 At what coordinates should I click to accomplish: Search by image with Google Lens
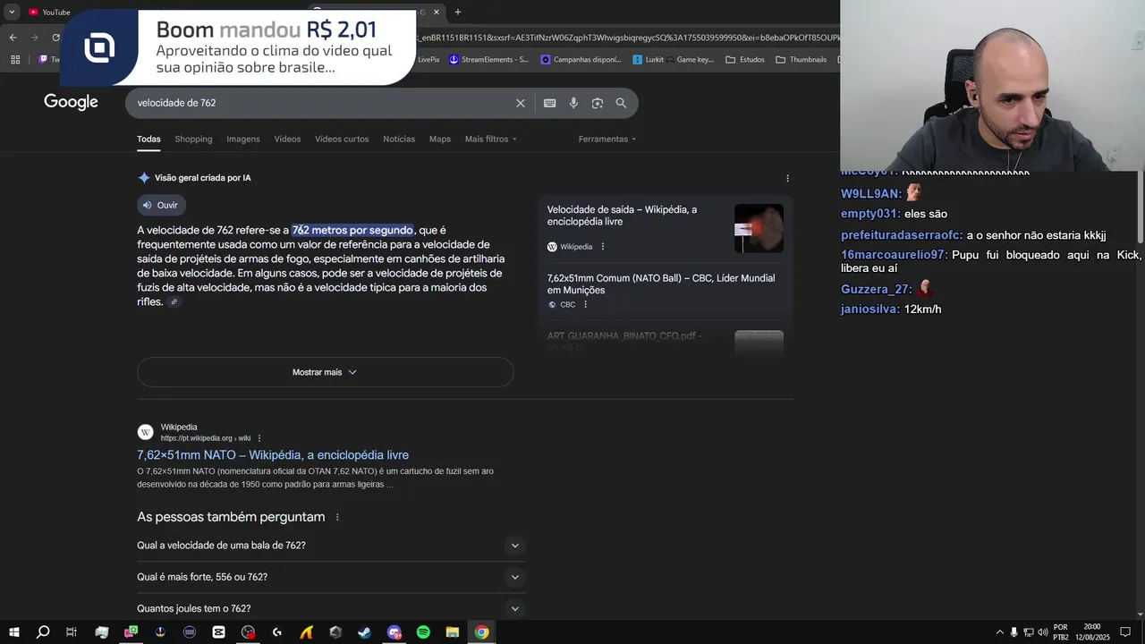pyautogui.click(x=598, y=103)
